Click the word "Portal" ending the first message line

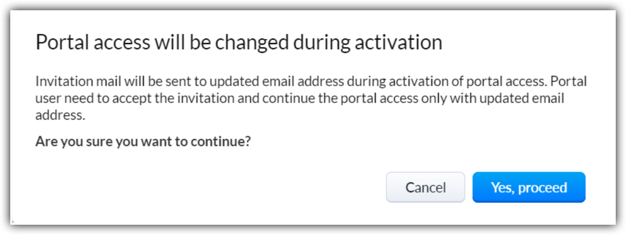[571, 82]
